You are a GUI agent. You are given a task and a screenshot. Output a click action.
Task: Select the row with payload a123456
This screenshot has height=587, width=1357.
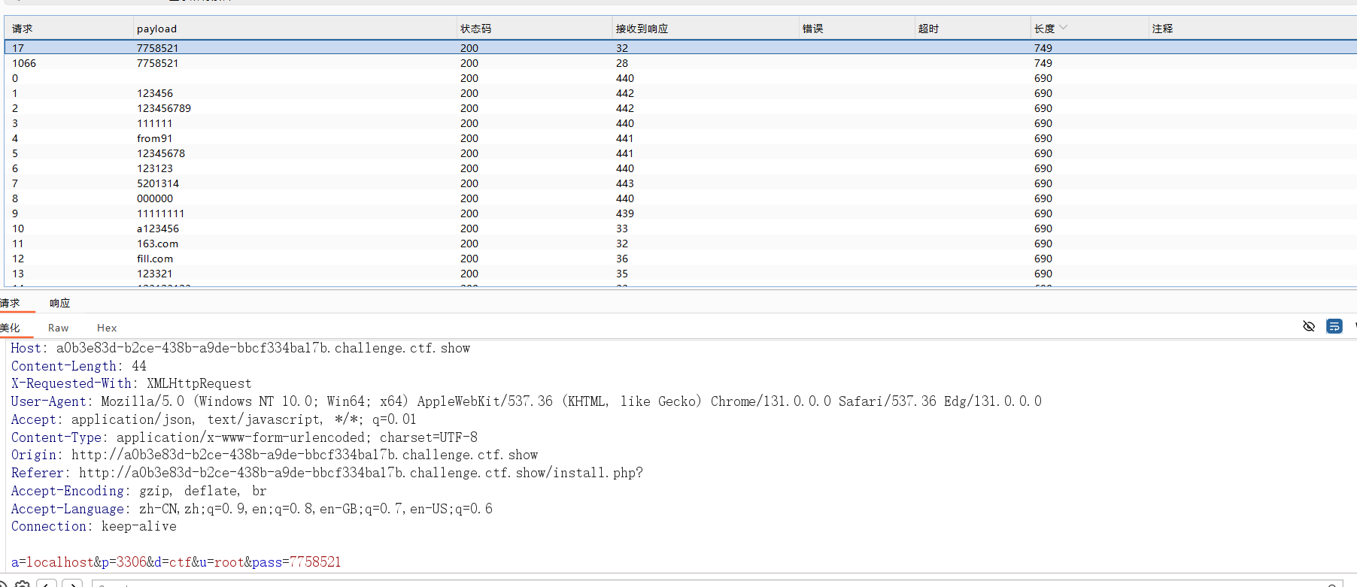[x=681, y=228]
